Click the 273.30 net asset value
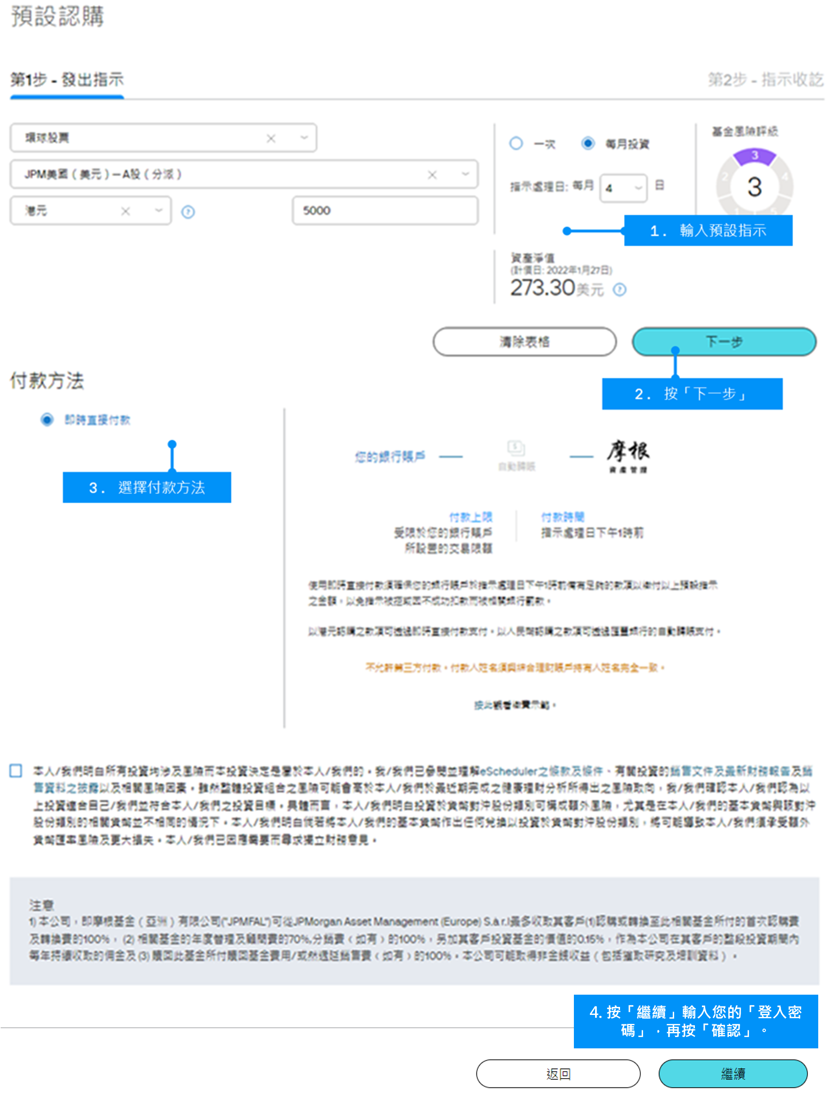 (542, 288)
